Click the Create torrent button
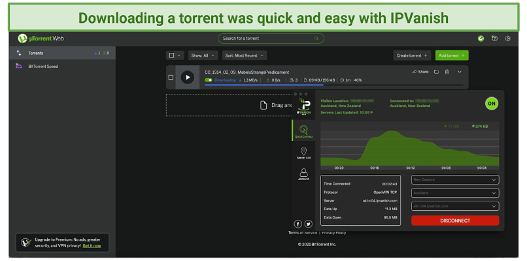Screen dimensions: 527x261 [x=412, y=55]
